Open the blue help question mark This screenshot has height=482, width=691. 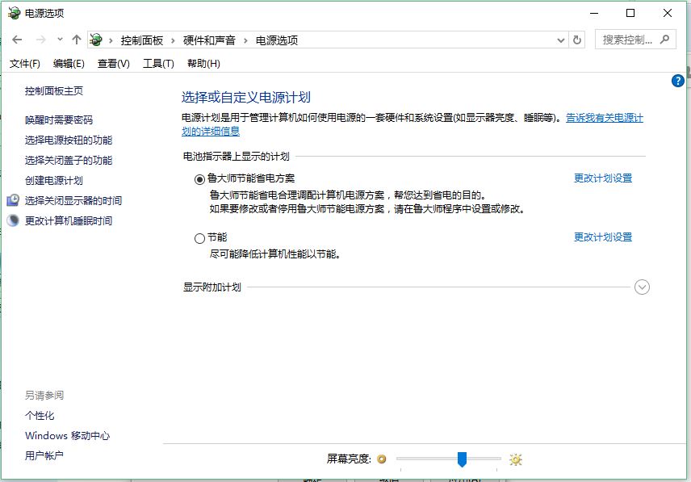tap(678, 81)
